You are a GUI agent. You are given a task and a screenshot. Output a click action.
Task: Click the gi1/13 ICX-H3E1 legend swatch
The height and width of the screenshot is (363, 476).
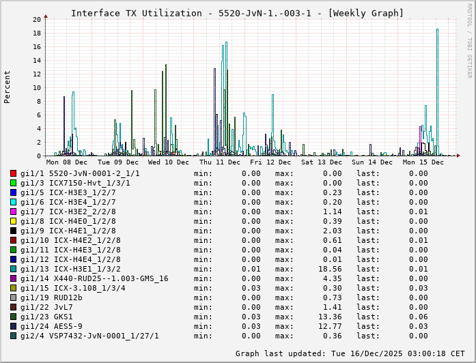pyautogui.click(x=13, y=269)
